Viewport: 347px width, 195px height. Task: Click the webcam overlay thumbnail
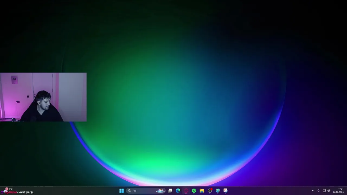43,97
